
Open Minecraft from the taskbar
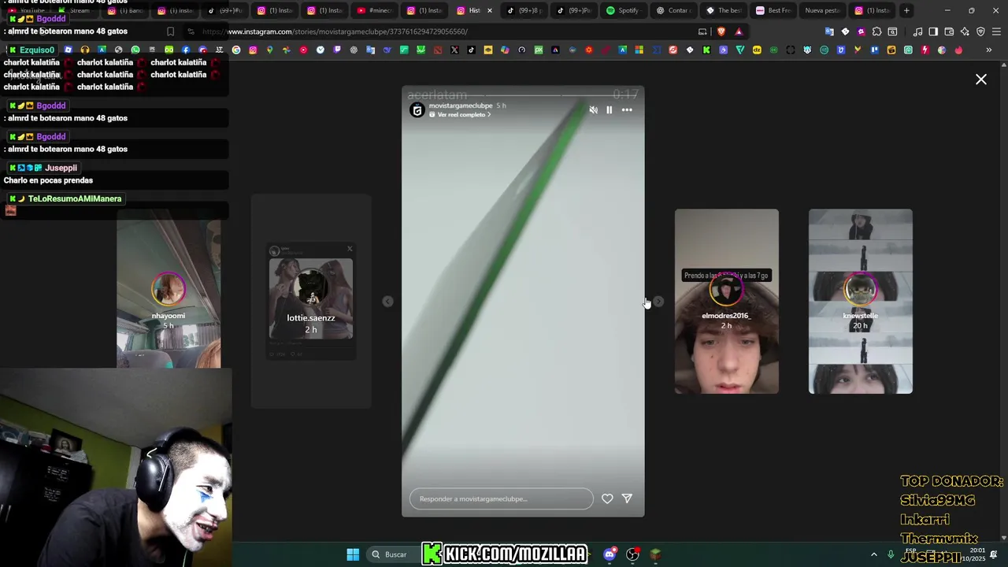click(x=655, y=554)
